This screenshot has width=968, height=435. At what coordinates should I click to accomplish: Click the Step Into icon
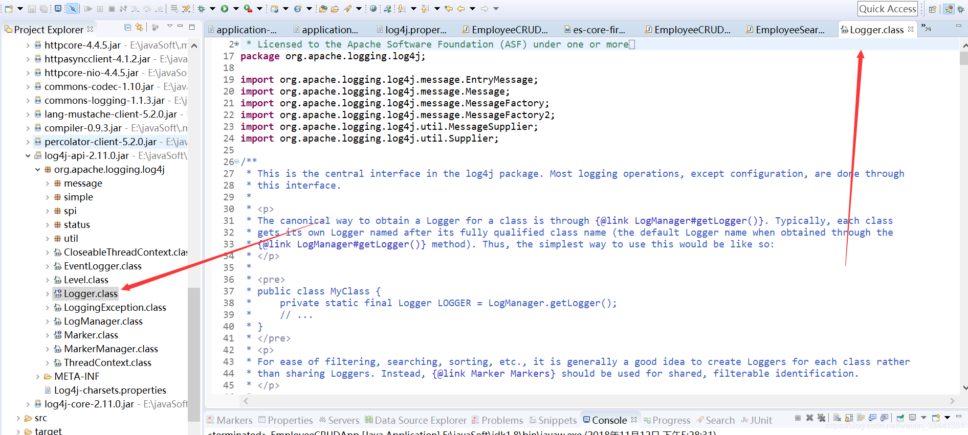point(135,9)
